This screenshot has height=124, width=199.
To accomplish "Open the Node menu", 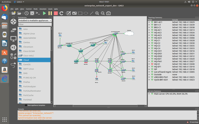I will 35,9.
